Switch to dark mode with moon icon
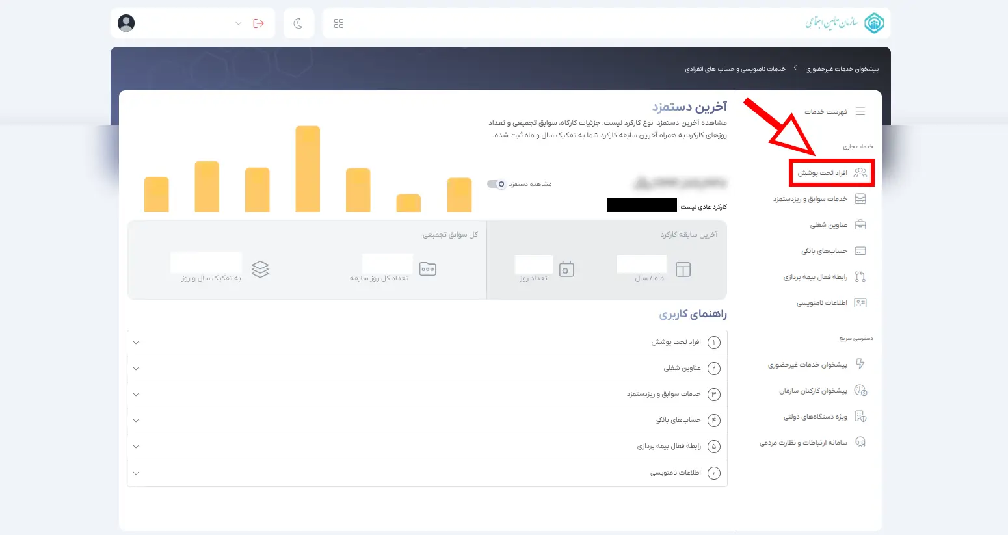Viewport: 1008px width, 535px height. point(298,23)
